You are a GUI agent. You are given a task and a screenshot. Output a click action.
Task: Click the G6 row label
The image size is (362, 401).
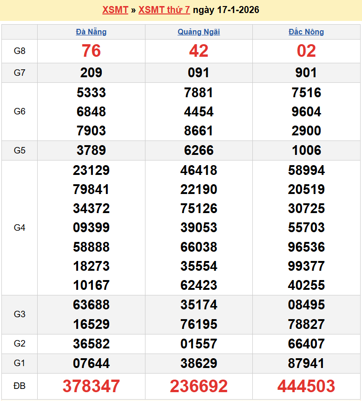click(x=20, y=112)
